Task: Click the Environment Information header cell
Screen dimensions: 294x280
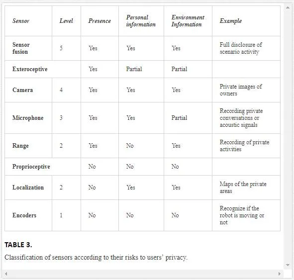Action: coord(188,21)
